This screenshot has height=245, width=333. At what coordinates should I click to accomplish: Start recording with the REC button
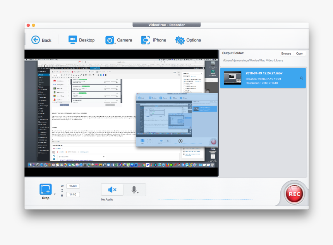(294, 194)
